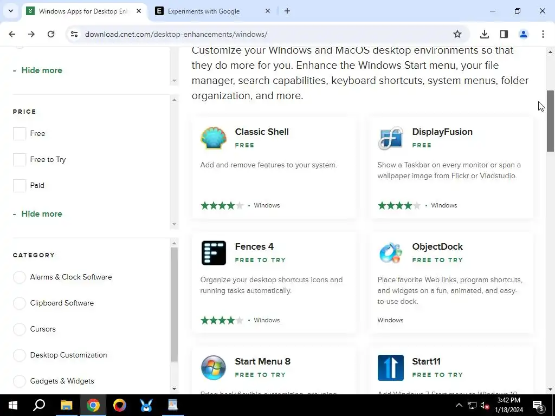The image size is (555, 416).
Task: Select Cursors category
Action: pos(20,329)
